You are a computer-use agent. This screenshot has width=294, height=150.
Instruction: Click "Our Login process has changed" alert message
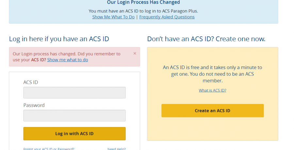(x=66, y=54)
